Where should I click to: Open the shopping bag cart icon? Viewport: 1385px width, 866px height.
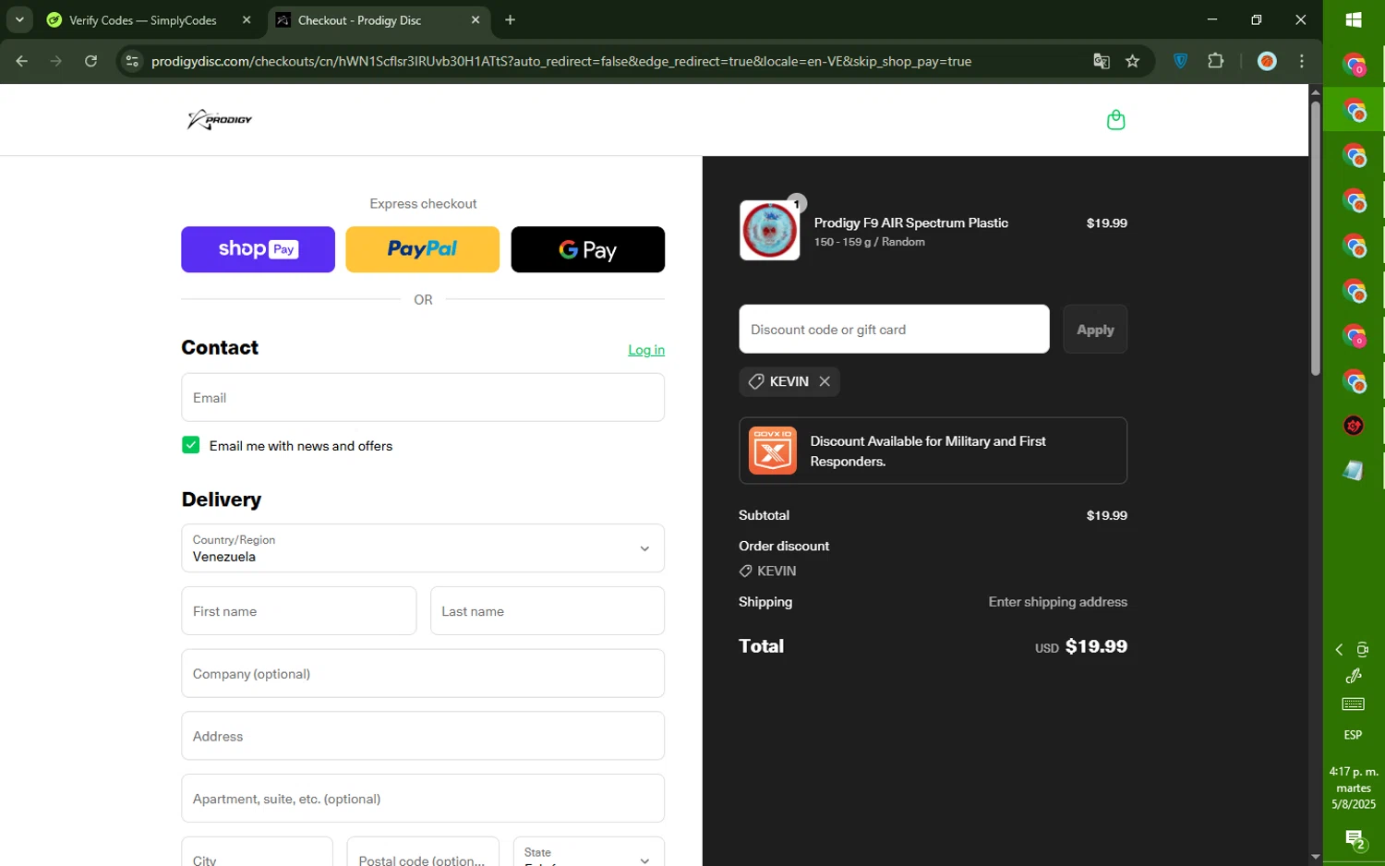1115,120
